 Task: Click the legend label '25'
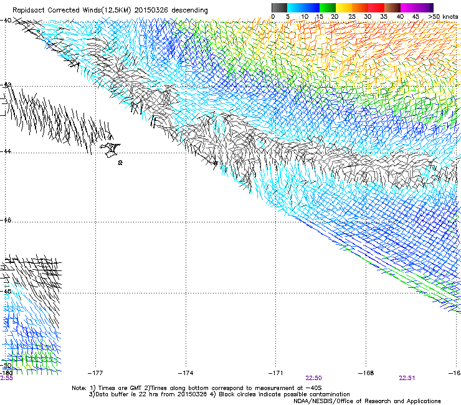click(351, 16)
